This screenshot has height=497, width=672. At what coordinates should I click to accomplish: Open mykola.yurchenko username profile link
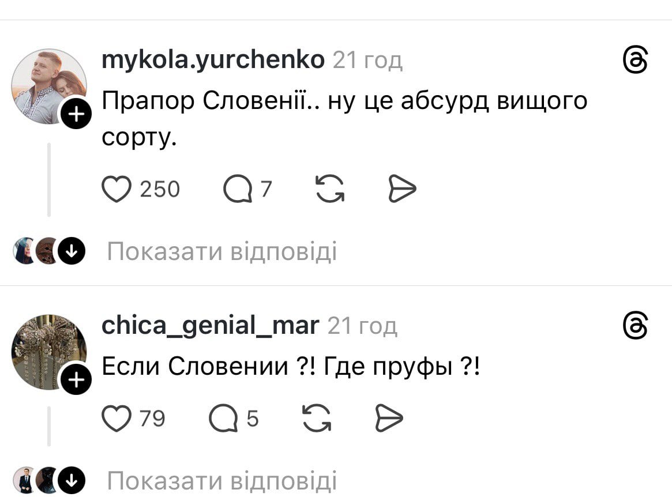pyautogui.click(x=213, y=59)
